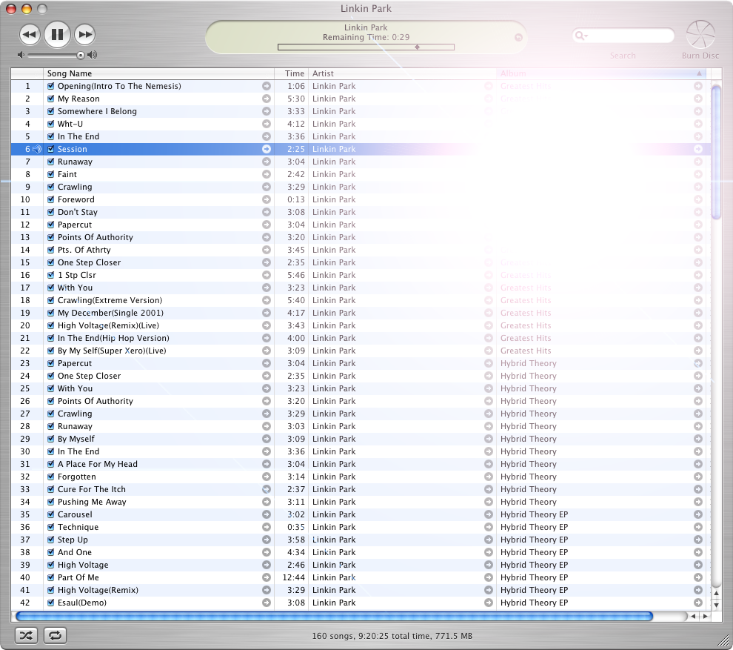Uncheck the My December(Single 2001) checkbox
Viewport: 733px width, 650px height.
[x=51, y=313]
